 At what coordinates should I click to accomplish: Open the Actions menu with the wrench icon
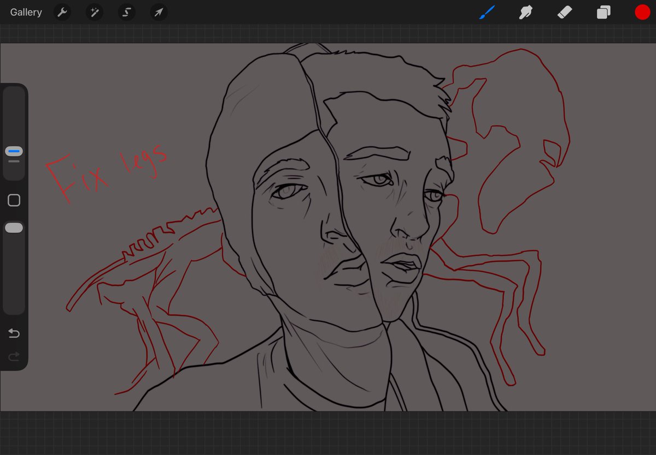coord(62,12)
